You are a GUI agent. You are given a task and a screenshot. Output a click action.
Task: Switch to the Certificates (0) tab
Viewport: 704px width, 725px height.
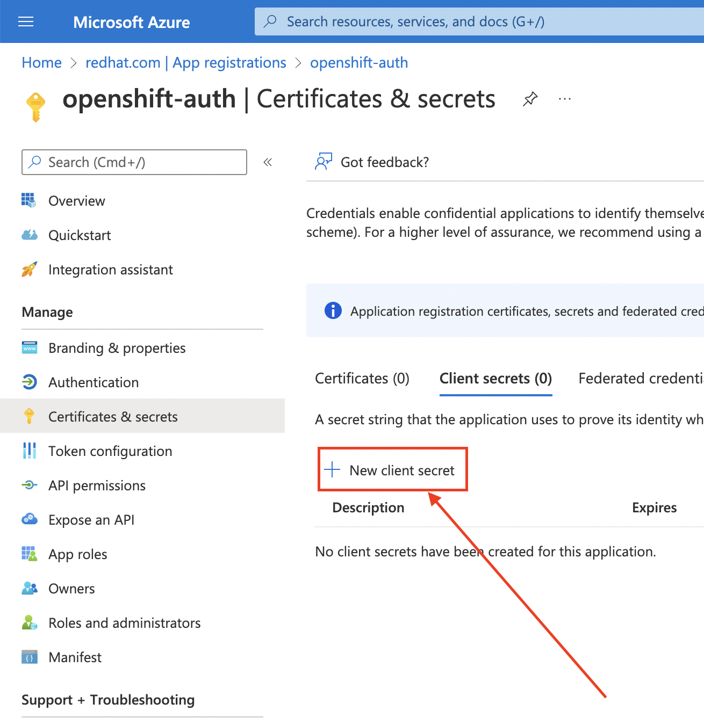click(x=362, y=379)
